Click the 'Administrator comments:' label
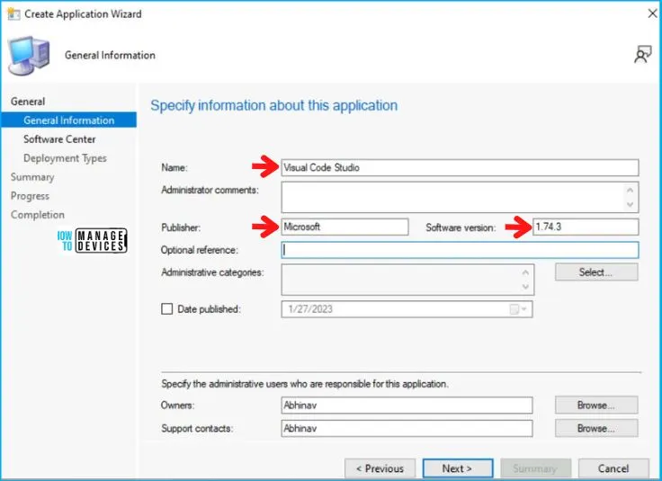 coord(210,190)
